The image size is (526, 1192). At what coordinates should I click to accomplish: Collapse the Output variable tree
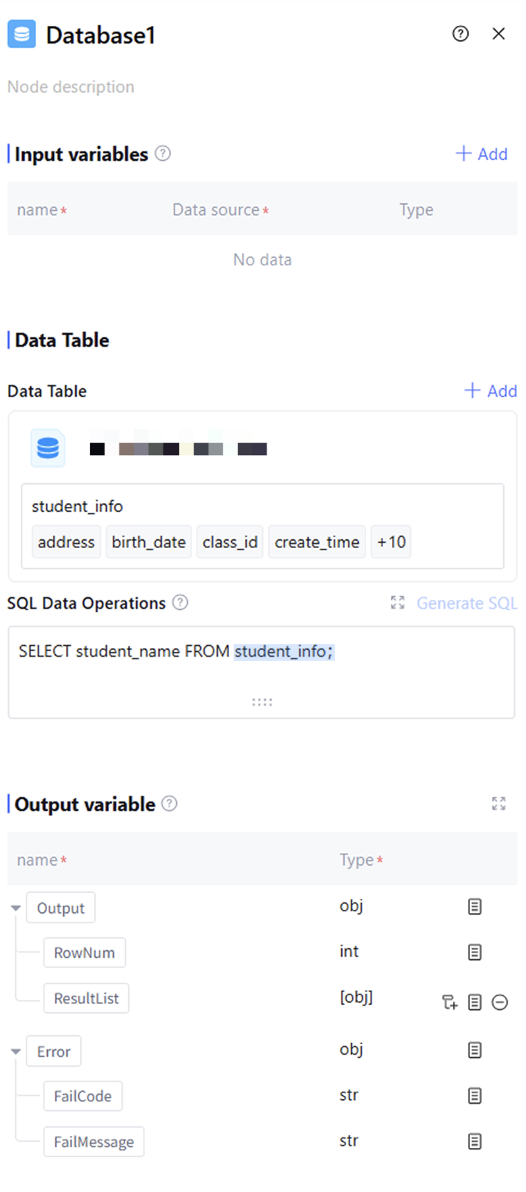click(15, 908)
